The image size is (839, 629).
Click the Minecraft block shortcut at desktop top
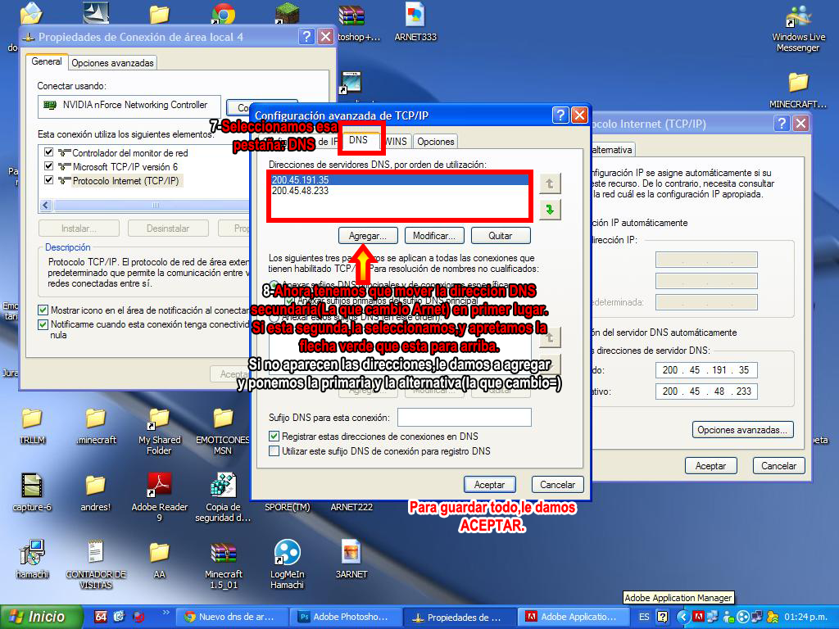(x=288, y=13)
